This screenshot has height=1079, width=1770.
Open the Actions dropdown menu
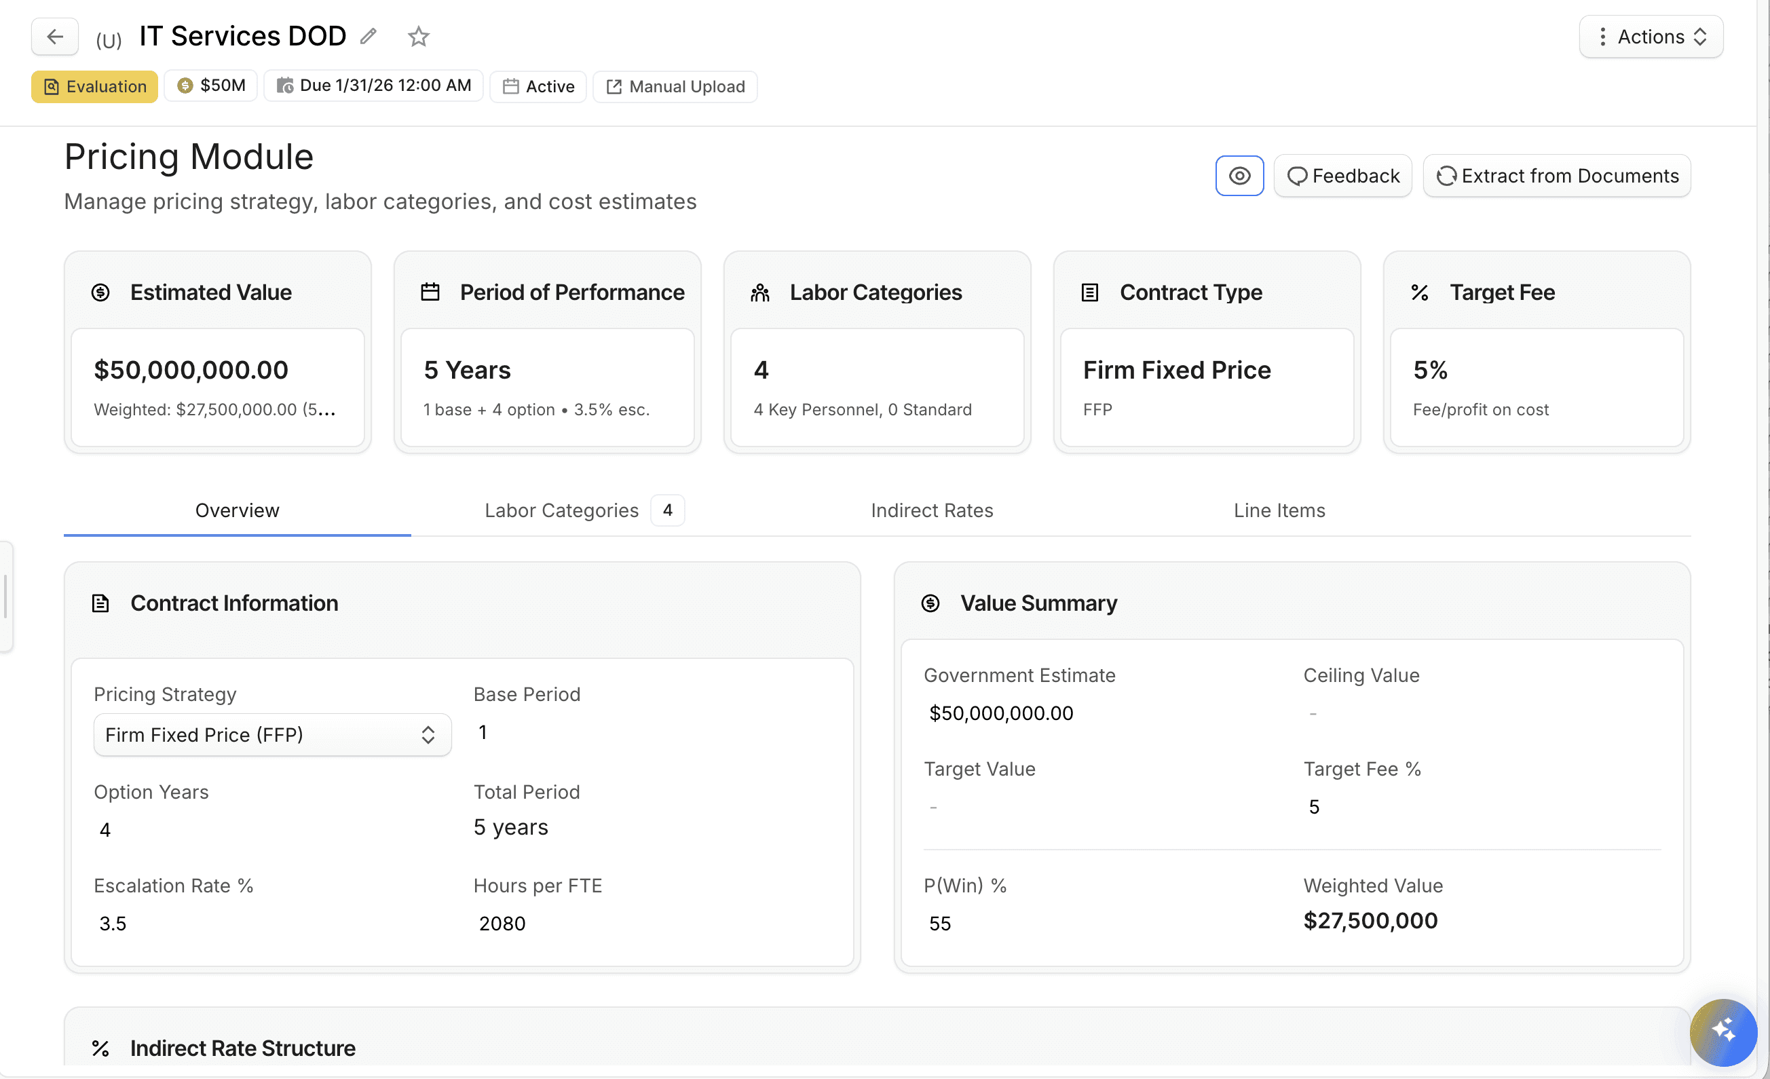pyautogui.click(x=1650, y=37)
